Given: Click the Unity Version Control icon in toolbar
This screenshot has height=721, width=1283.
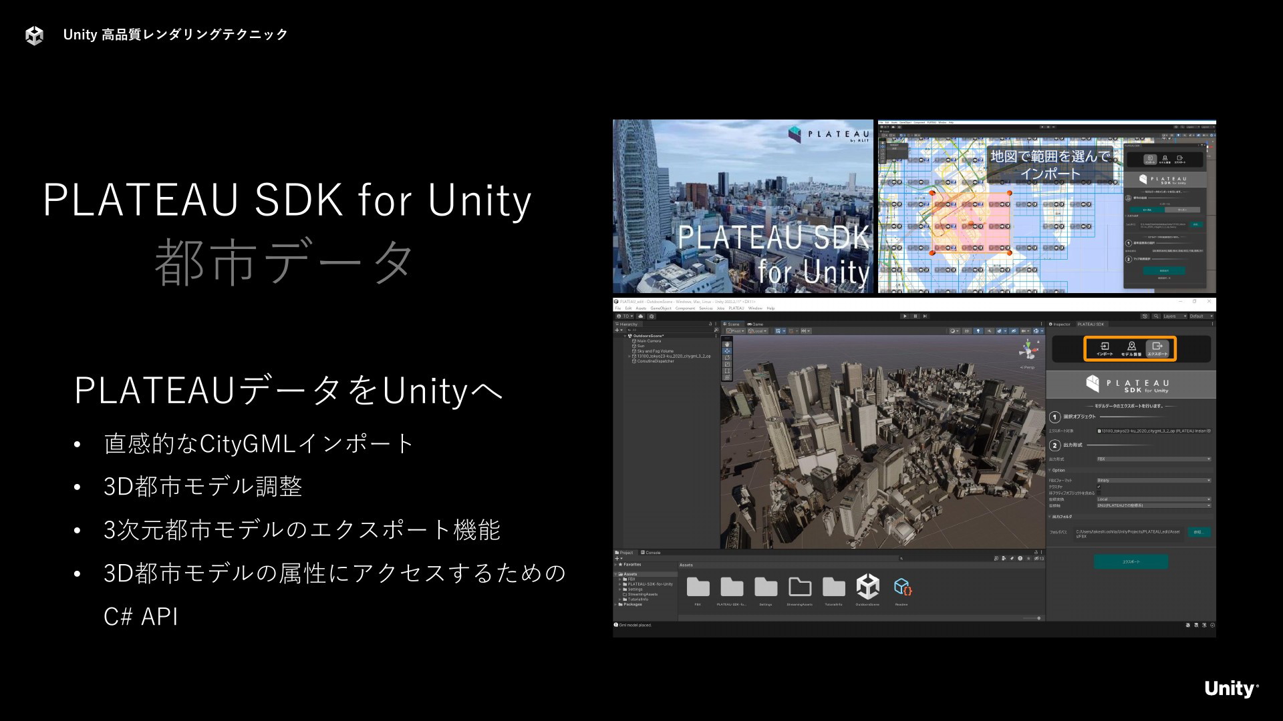Looking at the screenshot, I should 652,316.
